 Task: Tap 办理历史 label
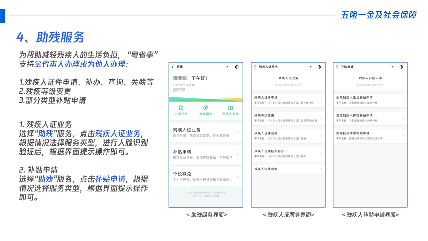click(181, 114)
